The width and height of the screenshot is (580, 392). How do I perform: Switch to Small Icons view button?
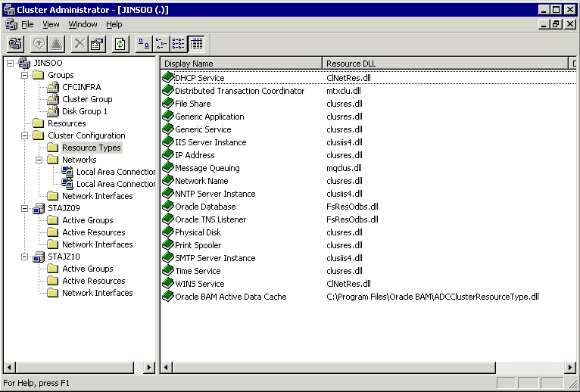[161, 44]
